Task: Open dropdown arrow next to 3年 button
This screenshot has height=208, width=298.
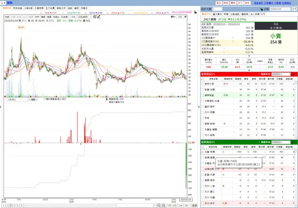Action: [x=190, y=206]
